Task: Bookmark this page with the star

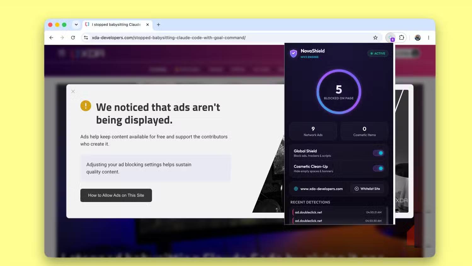Action: click(x=375, y=38)
